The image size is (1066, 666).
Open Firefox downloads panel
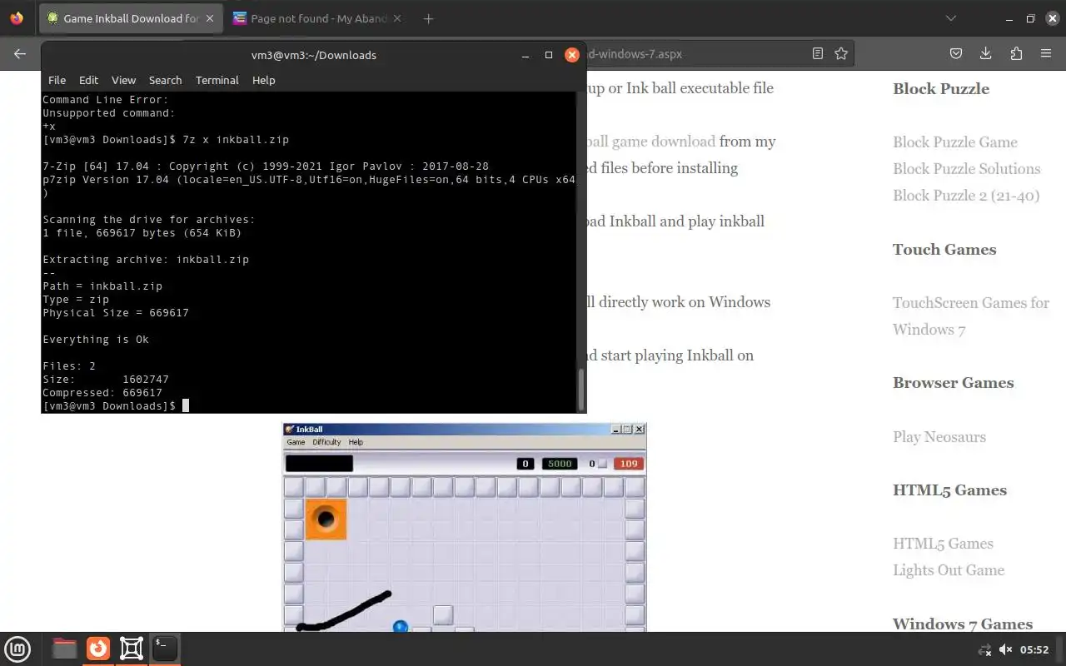click(986, 53)
